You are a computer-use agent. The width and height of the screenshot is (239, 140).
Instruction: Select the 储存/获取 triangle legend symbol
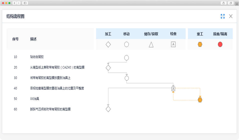tap(151, 45)
